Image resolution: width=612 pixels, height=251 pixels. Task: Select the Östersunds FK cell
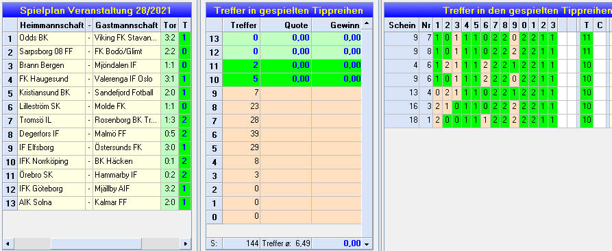coord(127,147)
